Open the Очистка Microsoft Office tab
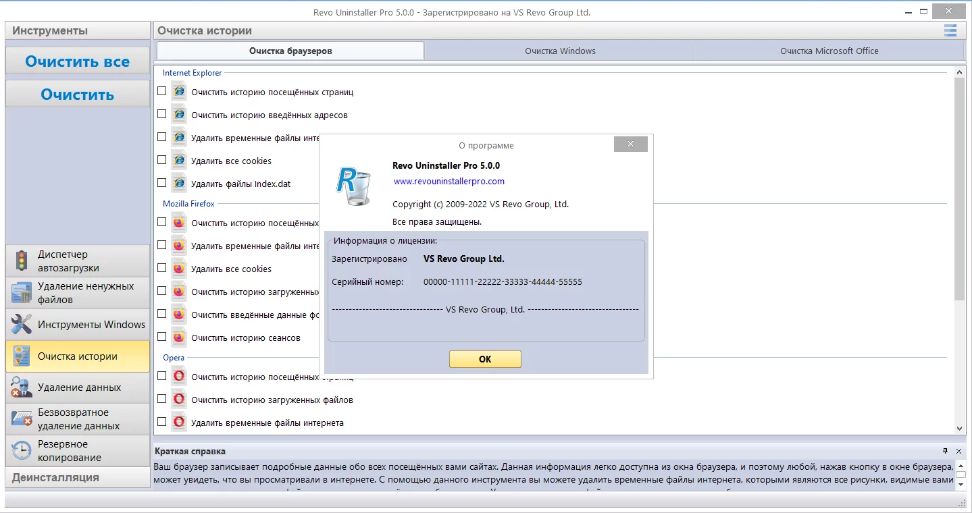 pyautogui.click(x=829, y=51)
